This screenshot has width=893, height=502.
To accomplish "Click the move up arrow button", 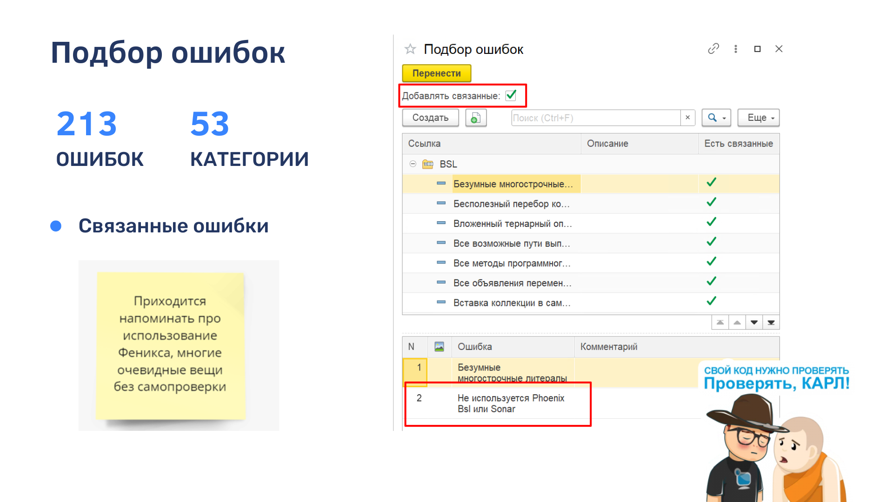I will point(737,323).
